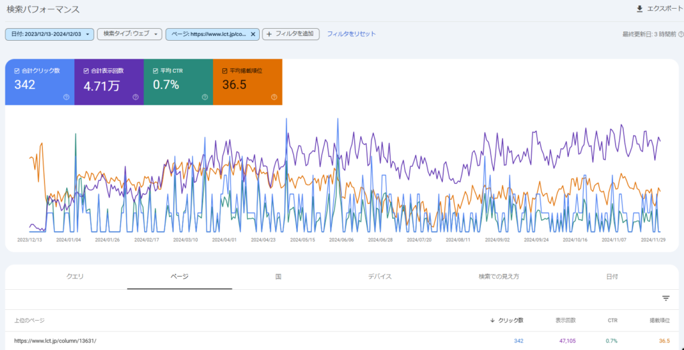Click the page URL column/13631 row
684x350 pixels.
coord(55,341)
